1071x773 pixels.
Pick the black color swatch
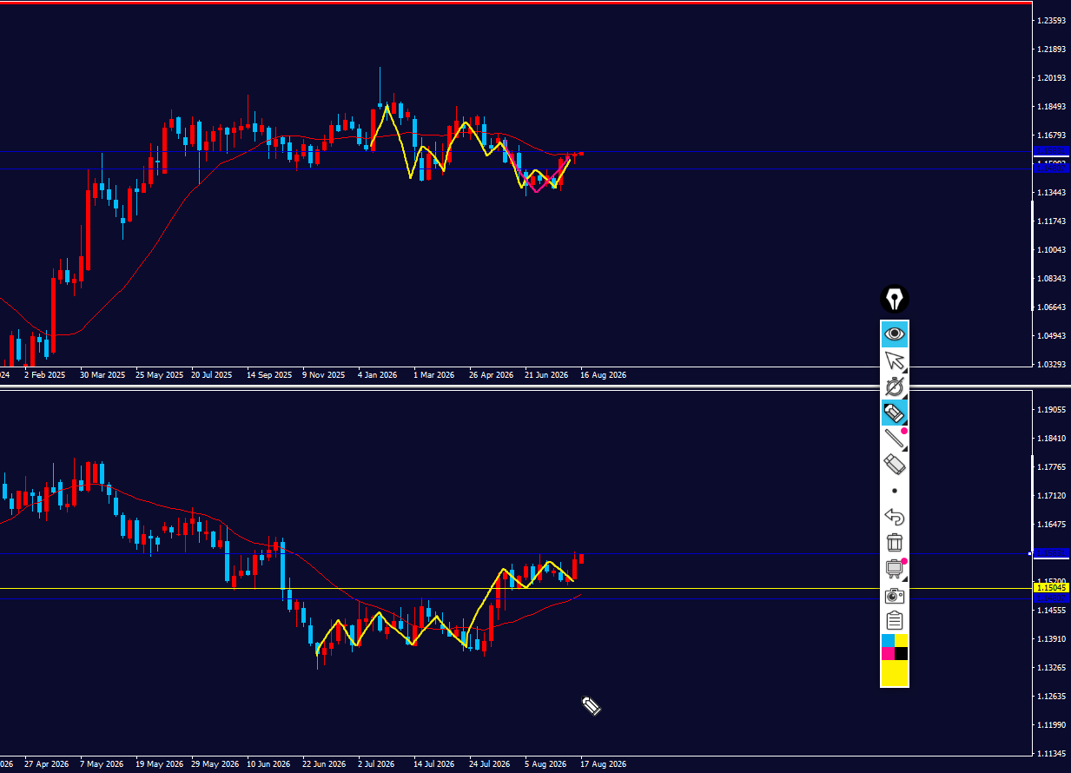[902, 653]
